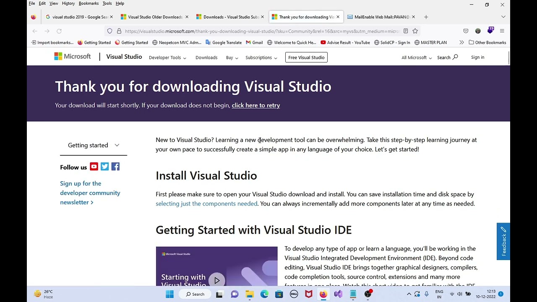Click the Twitter follow icon
The image size is (537, 302).
click(104, 167)
